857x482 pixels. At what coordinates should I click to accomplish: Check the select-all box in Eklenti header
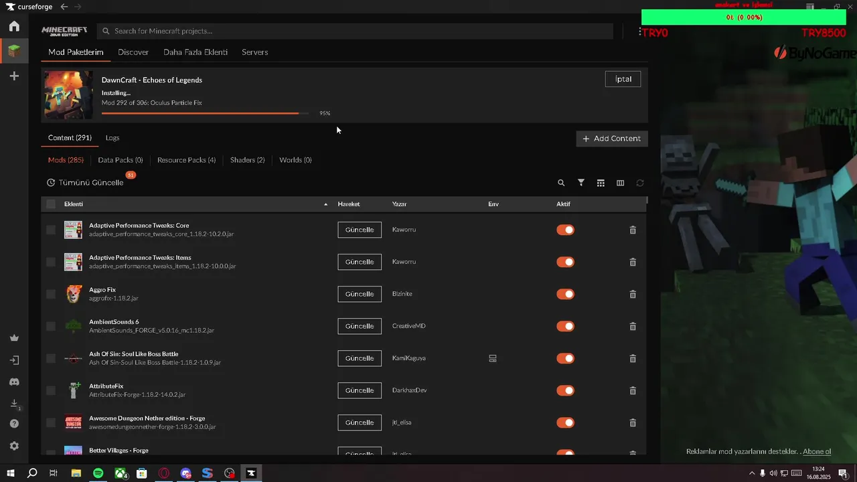click(x=51, y=204)
